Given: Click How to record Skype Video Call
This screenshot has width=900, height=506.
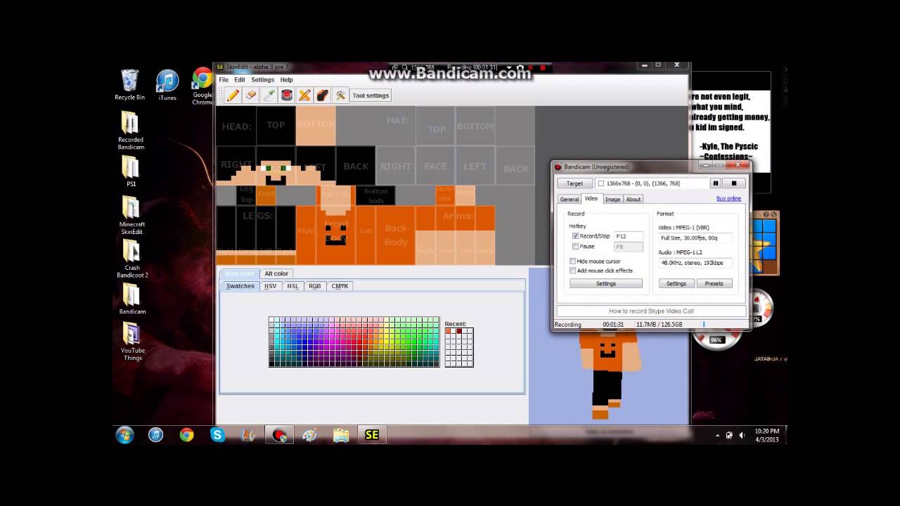Looking at the screenshot, I should [651, 311].
